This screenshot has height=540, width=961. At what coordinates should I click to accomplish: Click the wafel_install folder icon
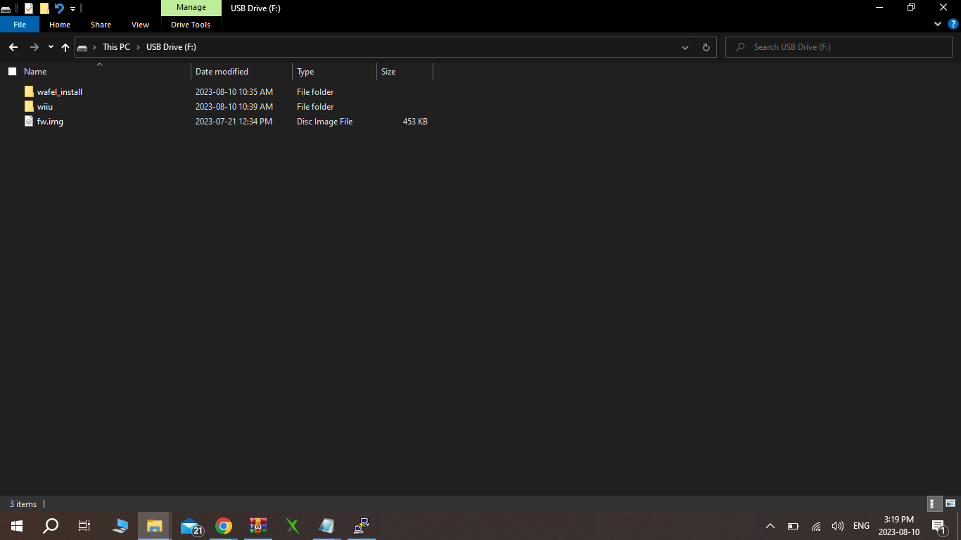pos(29,92)
